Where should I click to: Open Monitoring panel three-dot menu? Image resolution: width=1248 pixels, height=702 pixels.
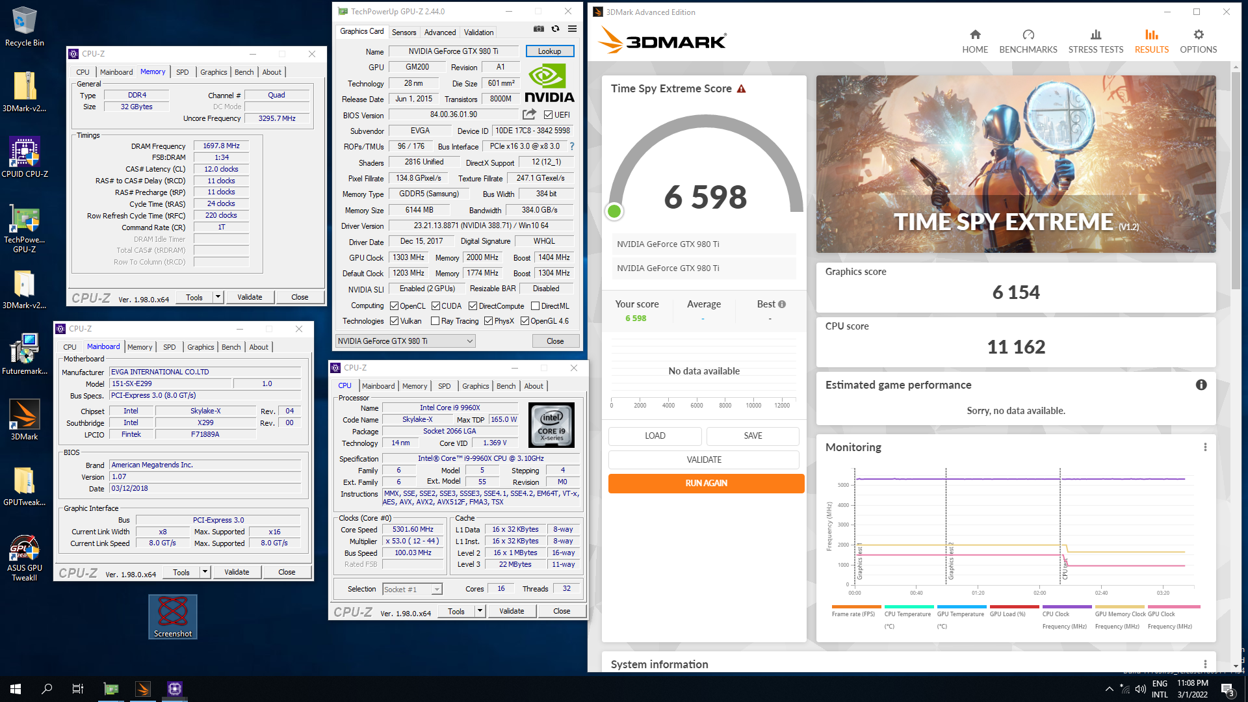(1205, 447)
